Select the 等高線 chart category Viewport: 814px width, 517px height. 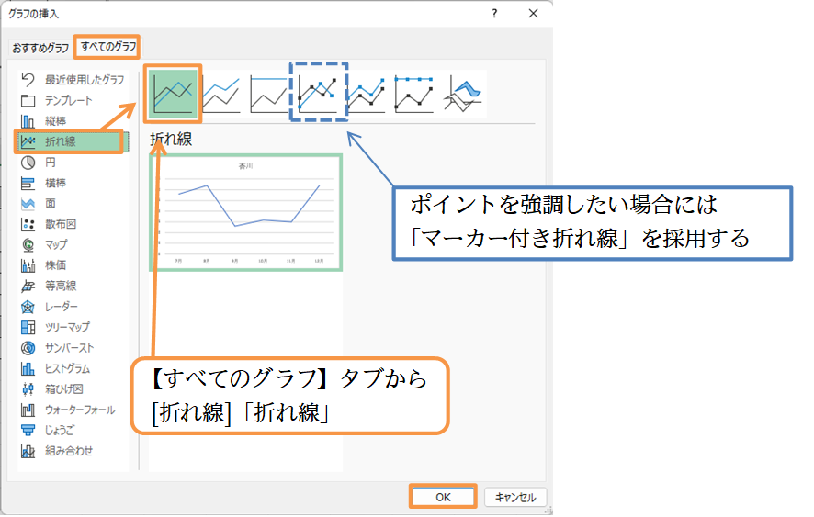tap(73, 286)
